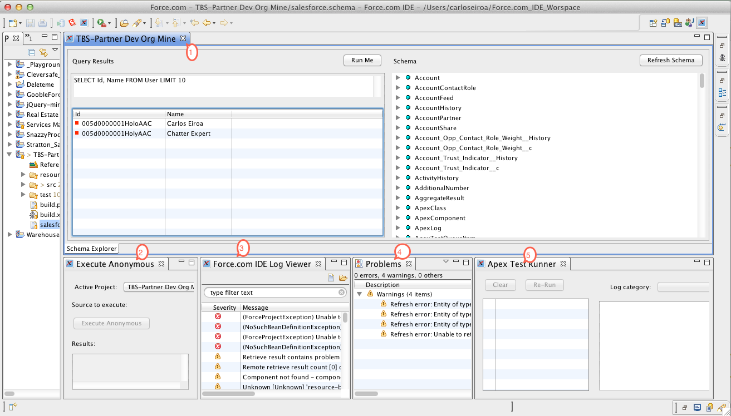Screen dimensions: 731x416
Task: Click the Force.com X toolbar icon
Action: click(x=84, y=23)
